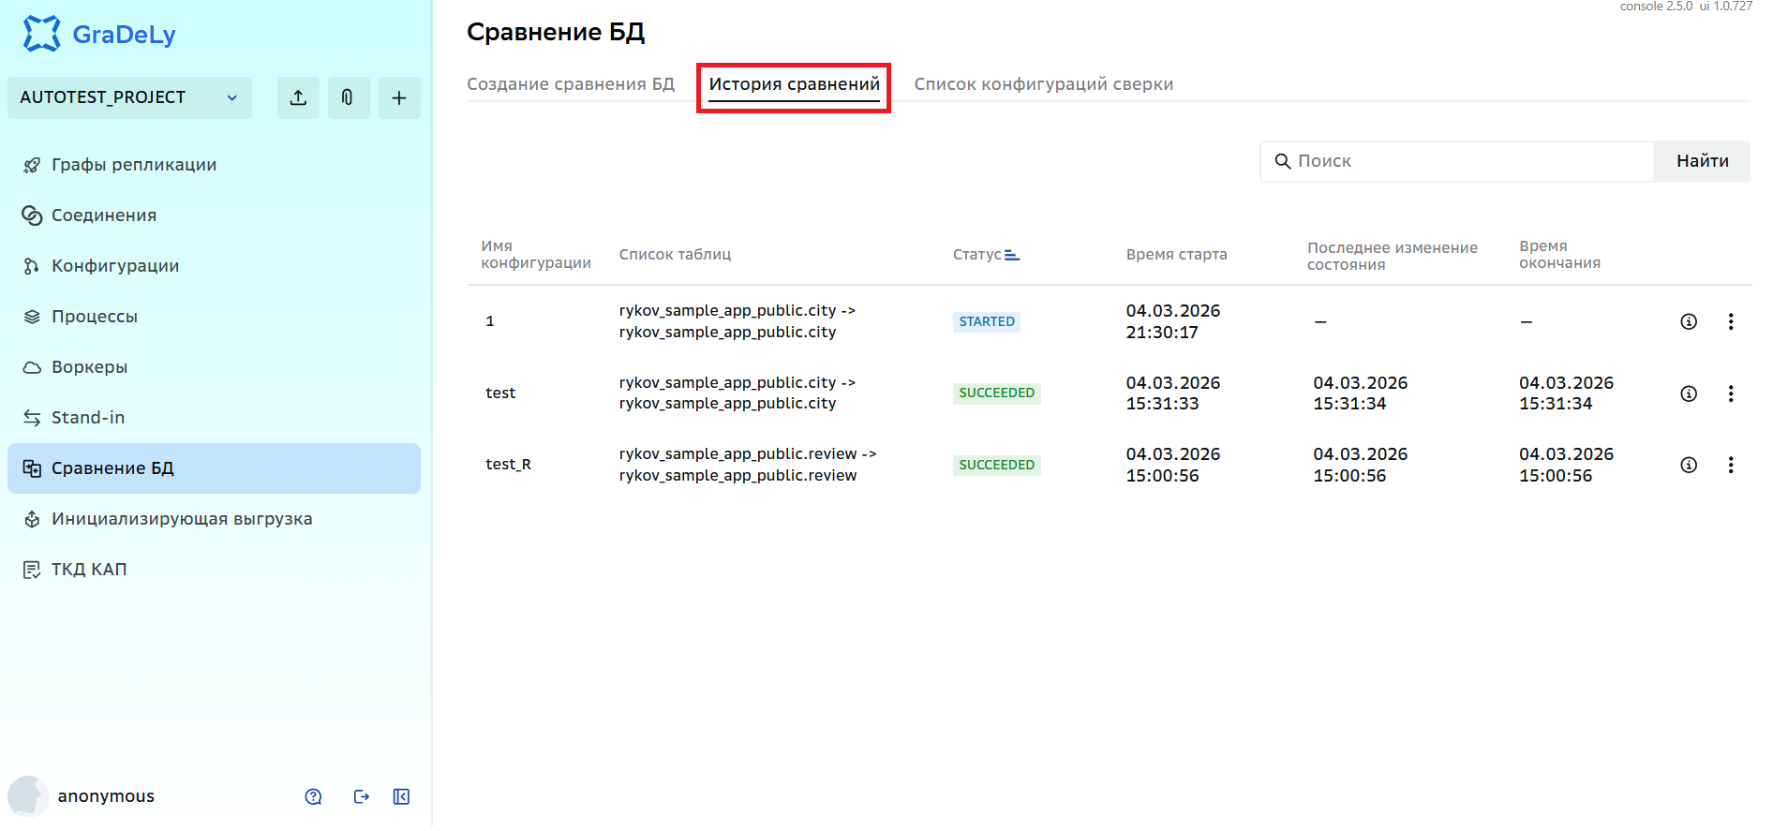
Task: Go to Графы репликации section
Action: (214, 165)
